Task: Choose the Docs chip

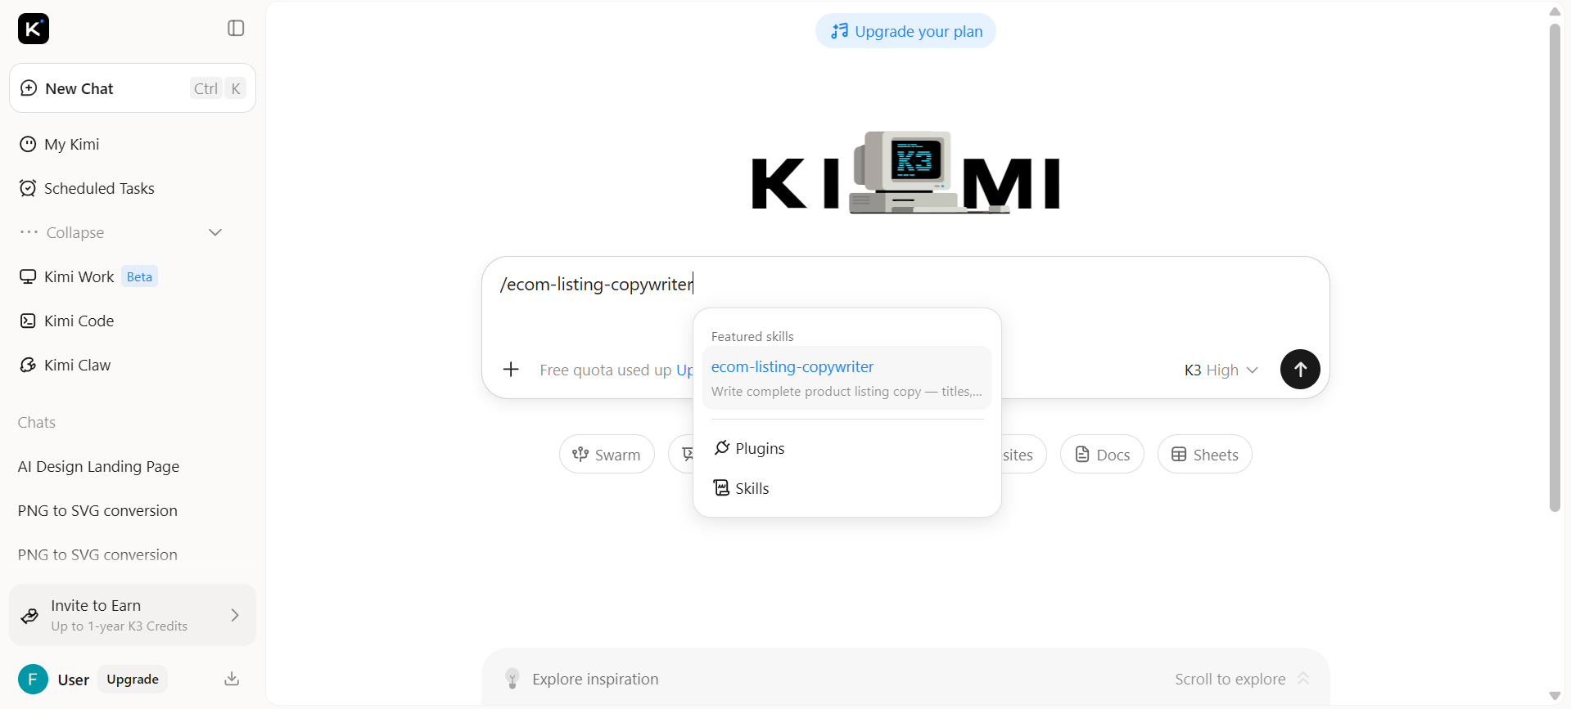Action: [x=1102, y=454]
